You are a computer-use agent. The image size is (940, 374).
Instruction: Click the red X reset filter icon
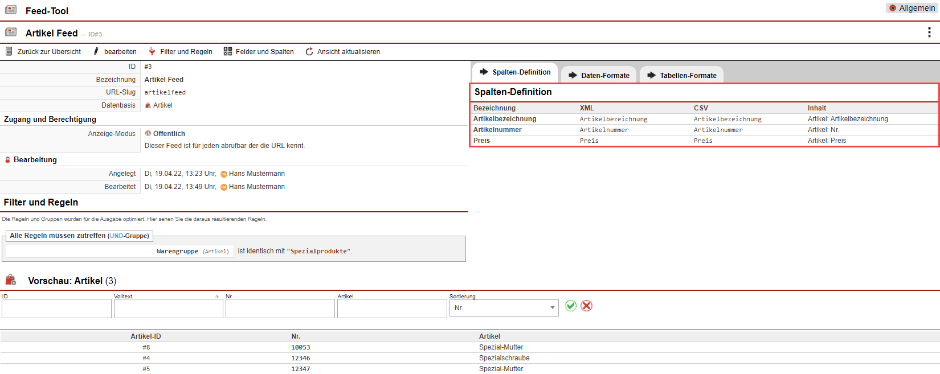click(586, 306)
